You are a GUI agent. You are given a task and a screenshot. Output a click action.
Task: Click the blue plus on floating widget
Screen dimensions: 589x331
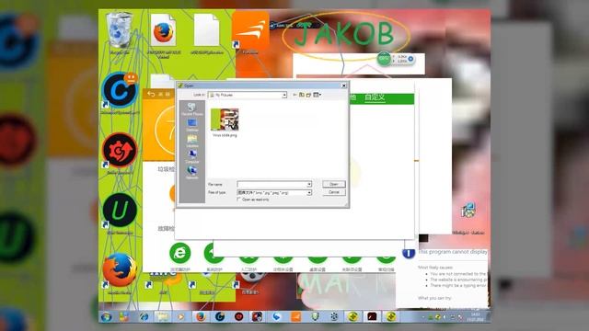pos(410,59)
